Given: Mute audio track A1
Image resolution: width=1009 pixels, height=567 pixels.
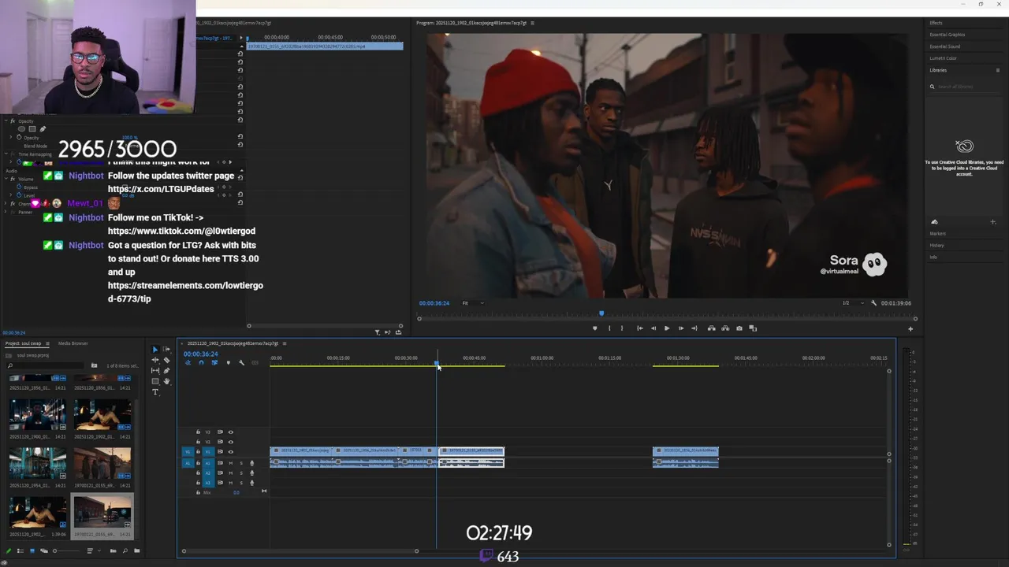Looking at the screenshot, I should 231,463.
